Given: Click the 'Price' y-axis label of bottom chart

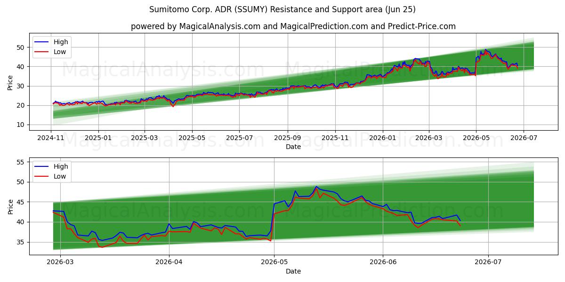Looking at the screenshot, I should point(10,206).
